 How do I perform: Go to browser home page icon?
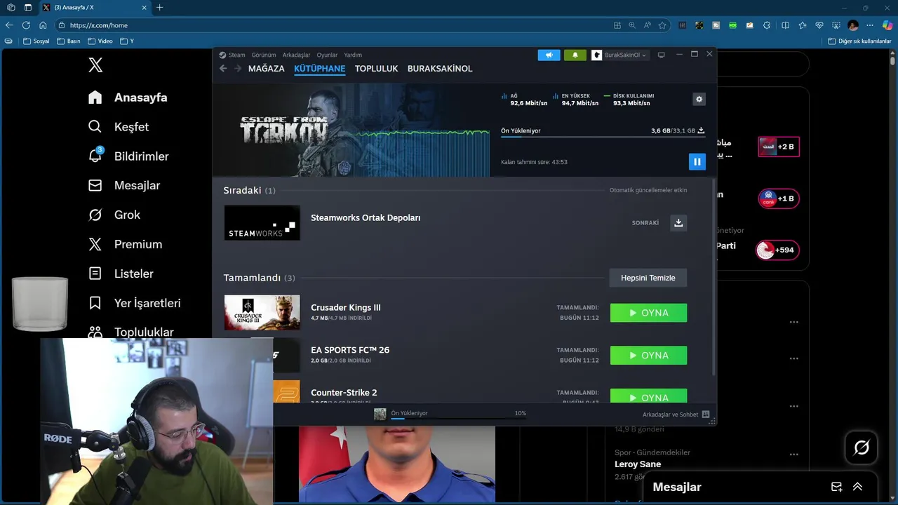coord(43,25)
